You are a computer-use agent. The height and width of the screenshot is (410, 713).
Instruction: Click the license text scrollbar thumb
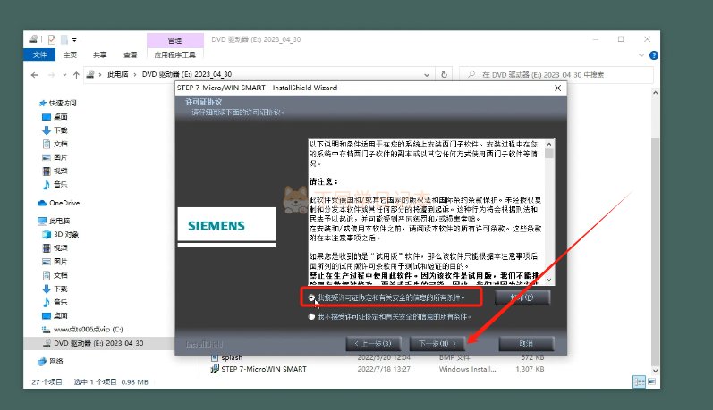click(x=549, y=154)
